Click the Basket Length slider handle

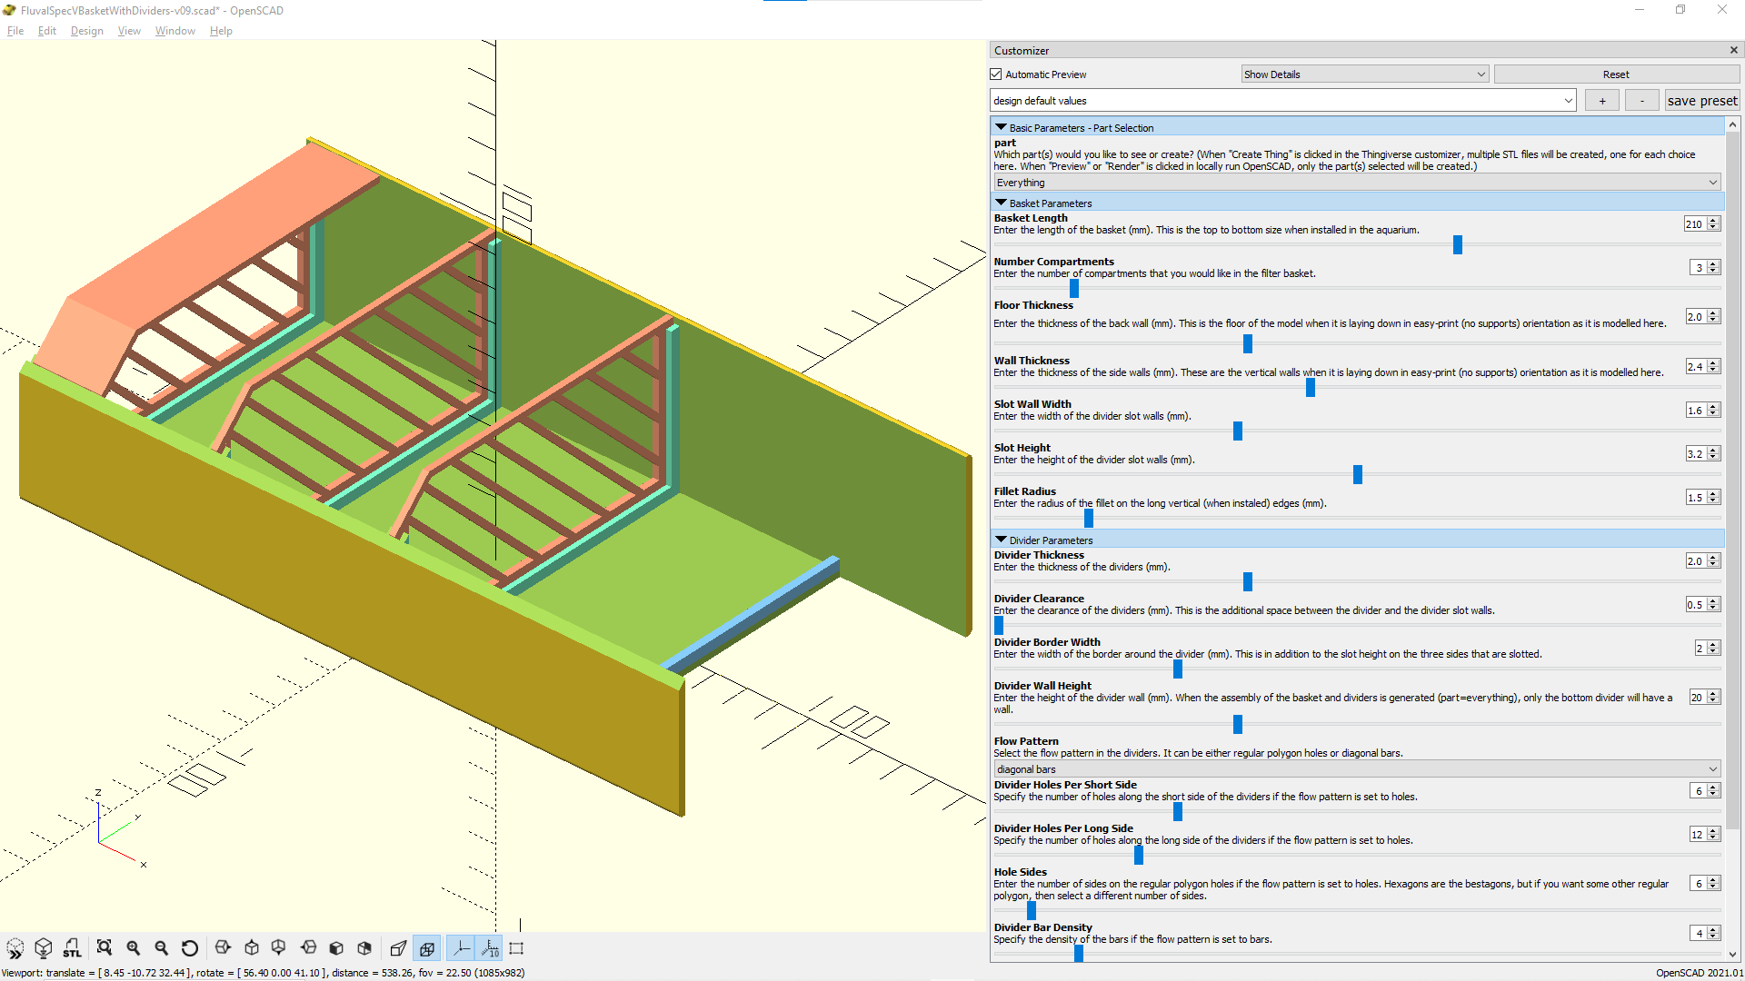pyautogui.click(x=1457, y=244)
